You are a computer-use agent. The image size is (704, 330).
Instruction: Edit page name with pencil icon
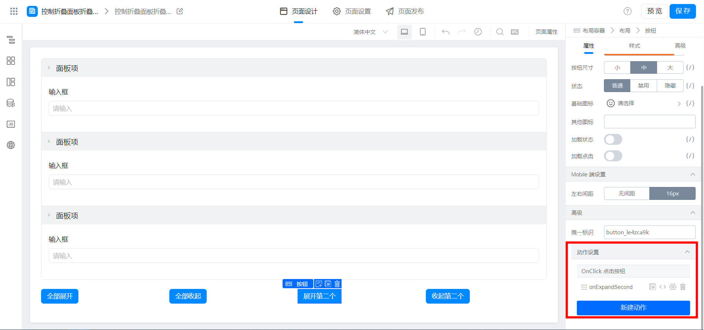180,11
